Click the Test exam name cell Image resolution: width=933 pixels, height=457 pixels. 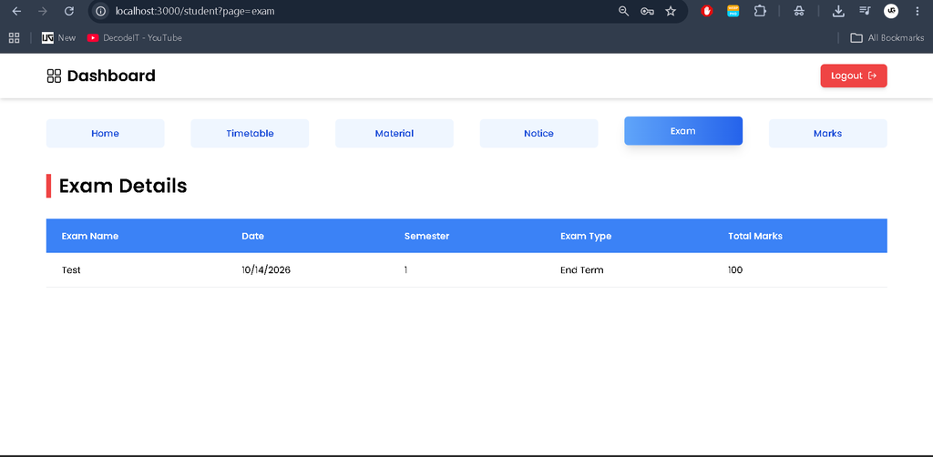tap(71, 269)
